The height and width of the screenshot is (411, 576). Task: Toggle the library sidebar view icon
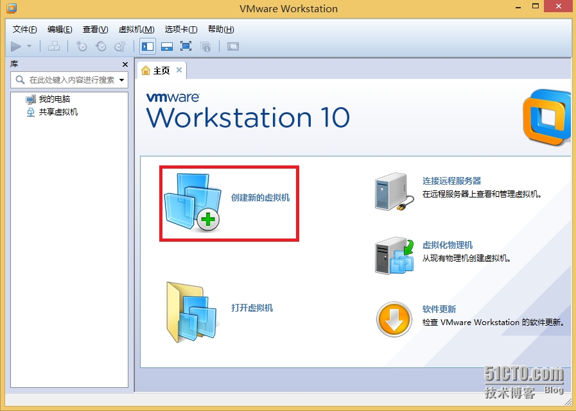pyautogui.click(x=148, y=46)
